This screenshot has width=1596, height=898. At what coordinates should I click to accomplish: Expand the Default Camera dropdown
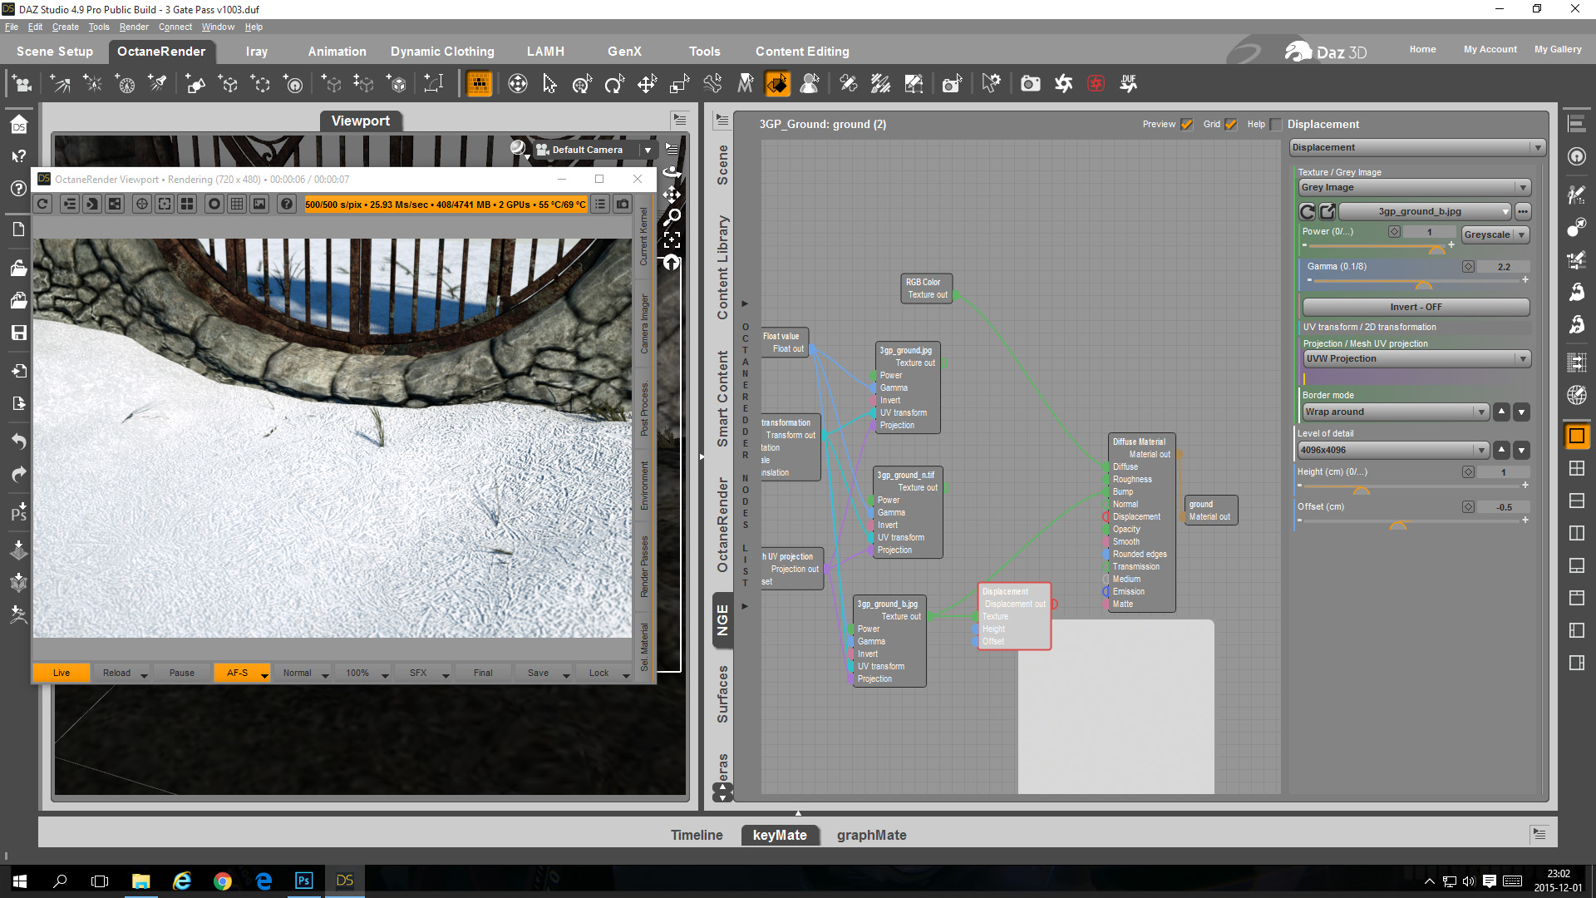point(648,150)
